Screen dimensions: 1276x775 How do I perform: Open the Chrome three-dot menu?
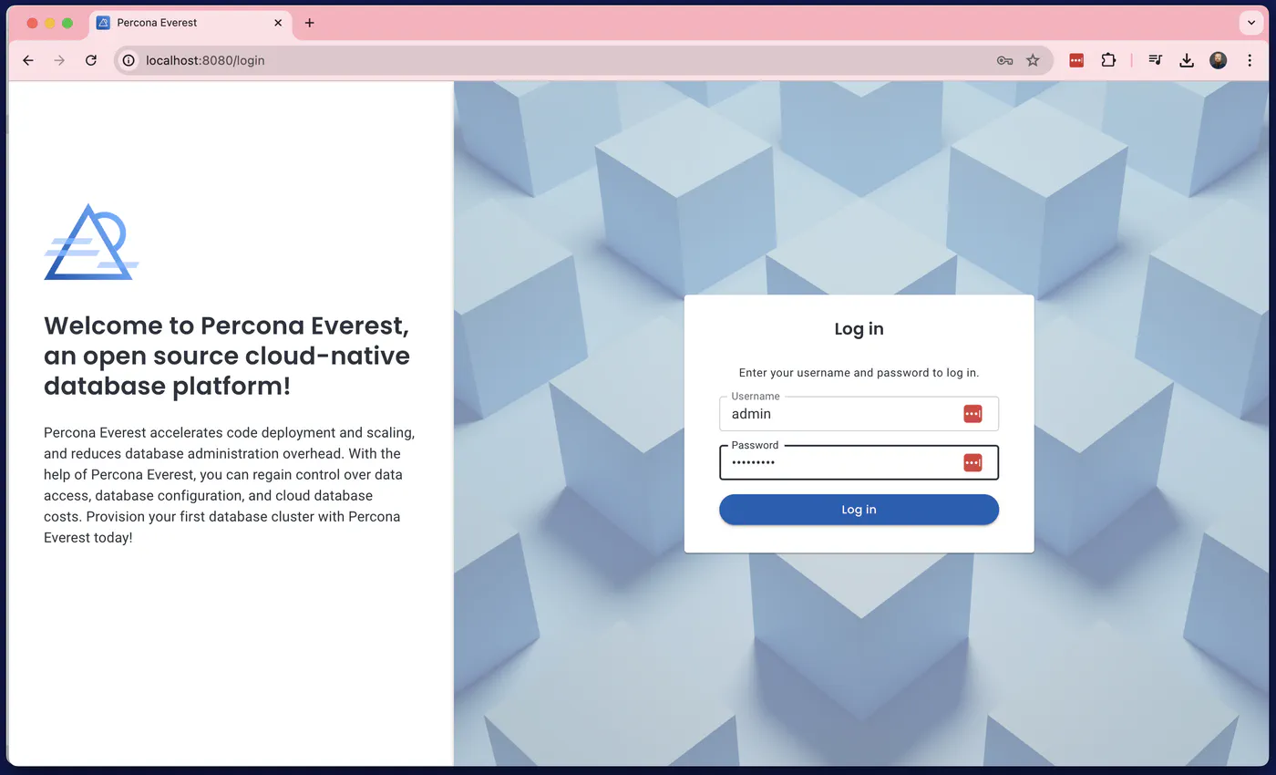pyautogui.click(x=1250, y=60)
